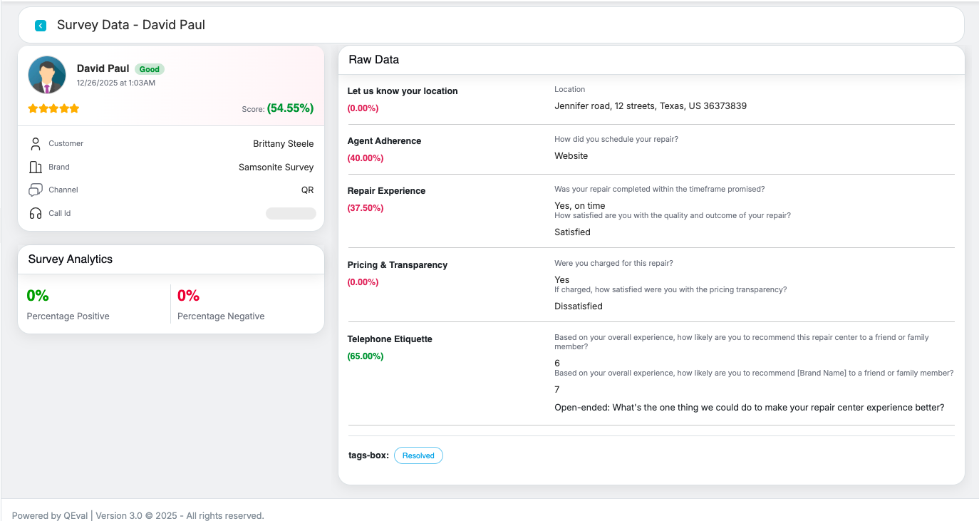This screenshot has width=979, height=521.
Task: Click the Telephone Etiquette 65.00% score
Action: (x=366, y=356)
